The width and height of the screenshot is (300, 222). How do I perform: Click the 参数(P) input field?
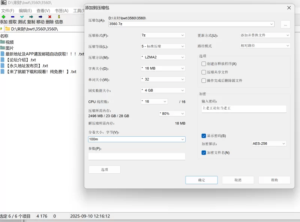137,156
